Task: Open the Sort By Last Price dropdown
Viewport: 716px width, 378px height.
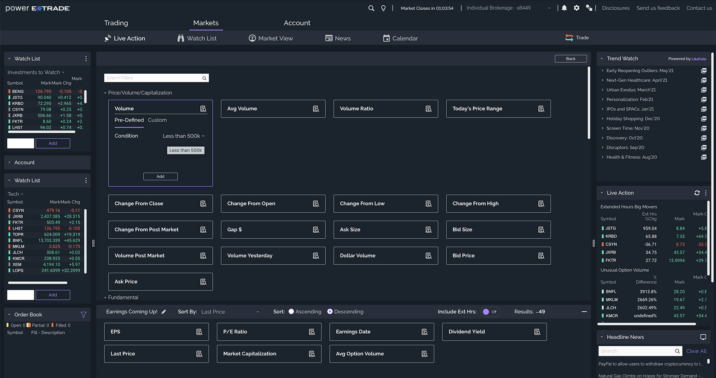Action: tap(230, 312)
